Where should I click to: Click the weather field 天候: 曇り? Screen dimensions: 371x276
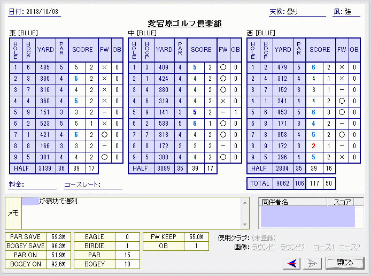[x=297, y=12]
